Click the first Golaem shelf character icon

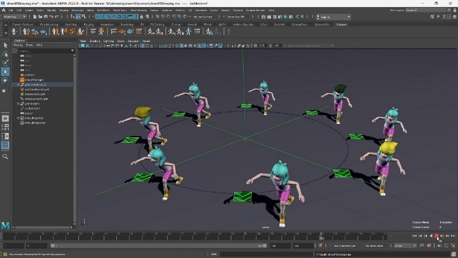14,32
